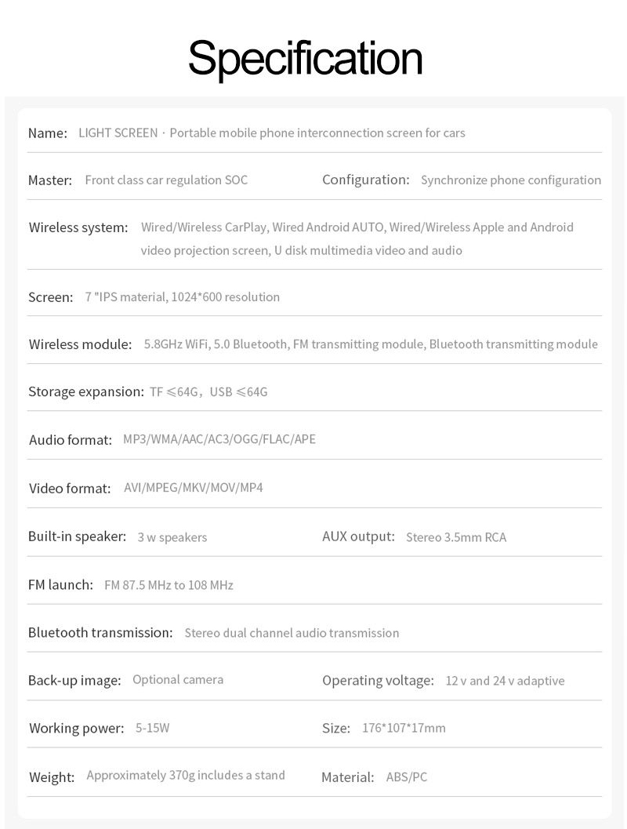Click the Name label
The image size is (627, 829).
click(x=48, y=133)
